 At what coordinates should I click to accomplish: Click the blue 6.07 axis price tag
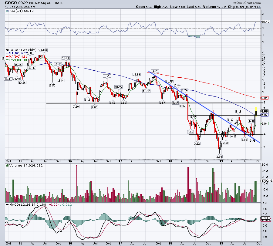[x=265, y=115]
